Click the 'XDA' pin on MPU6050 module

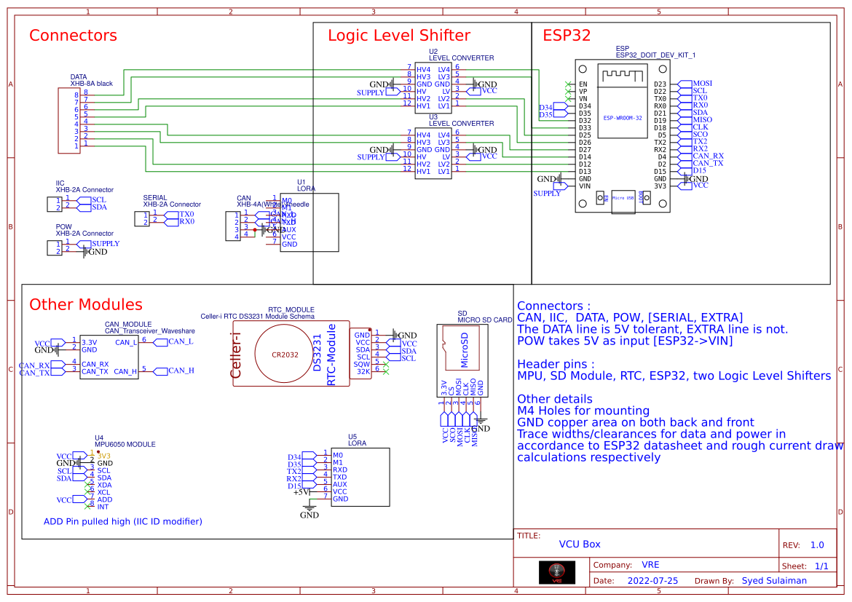click(104, 486)
